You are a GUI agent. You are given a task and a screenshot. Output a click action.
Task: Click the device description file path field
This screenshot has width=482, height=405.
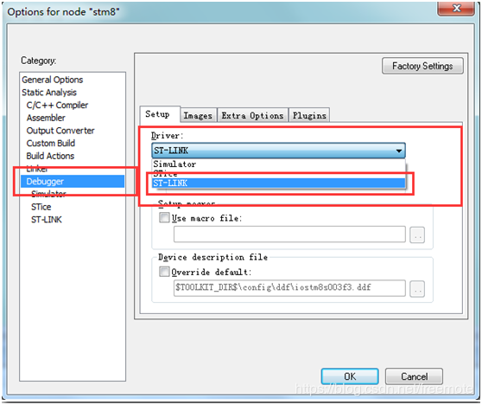[289, 288]
